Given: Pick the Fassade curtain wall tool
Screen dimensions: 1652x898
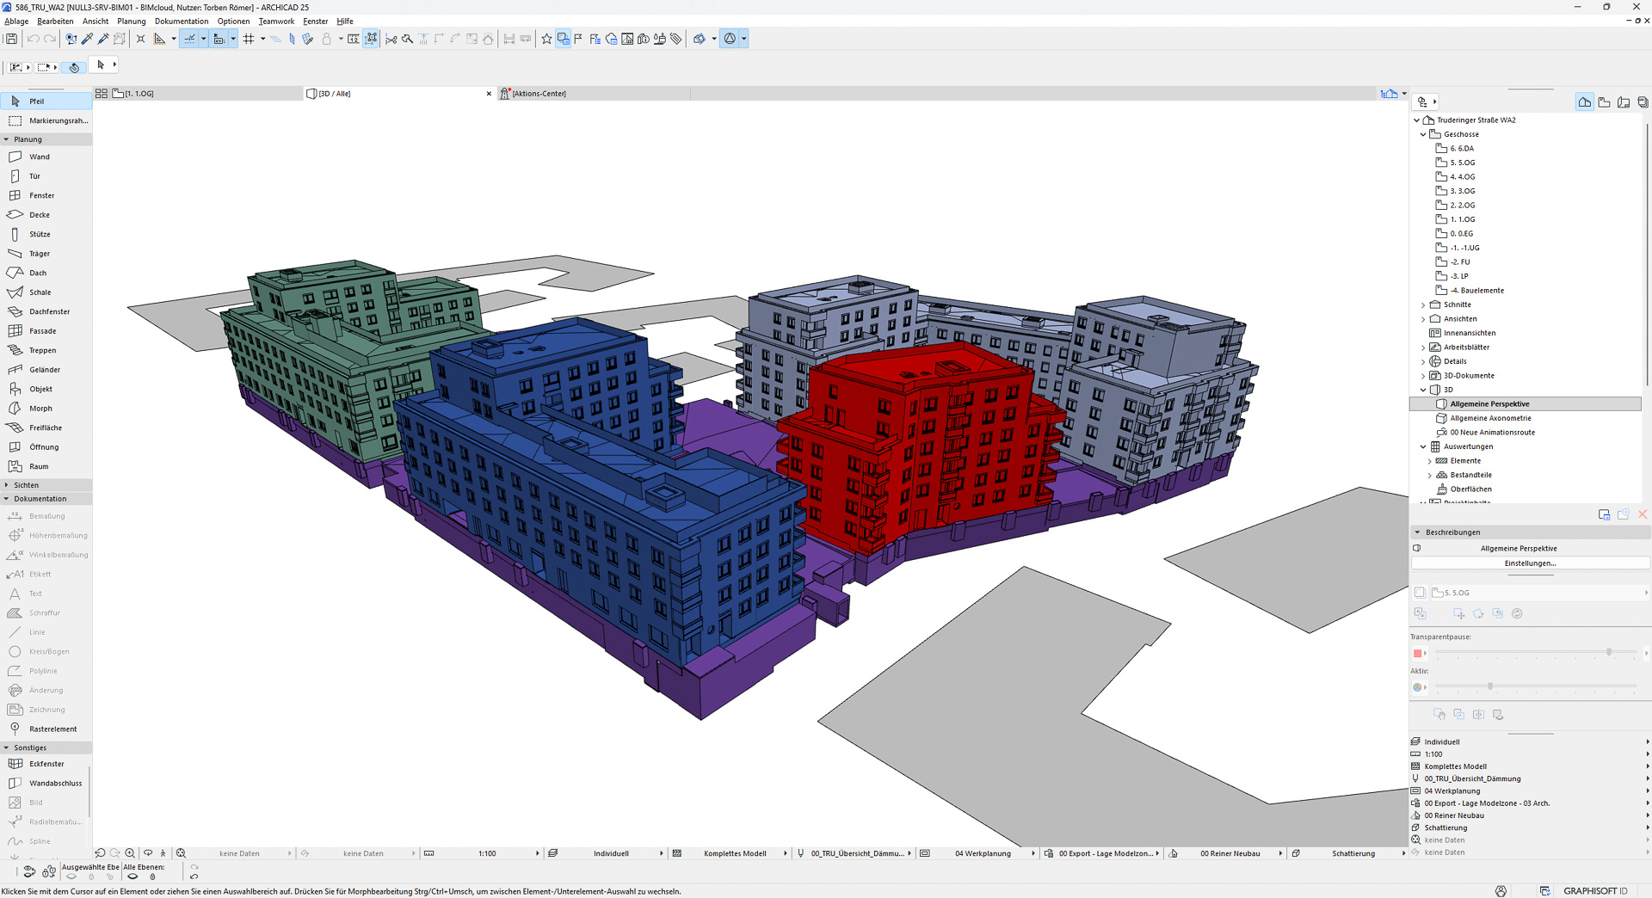Looking at the screenshot, I should tap(42, 331).
